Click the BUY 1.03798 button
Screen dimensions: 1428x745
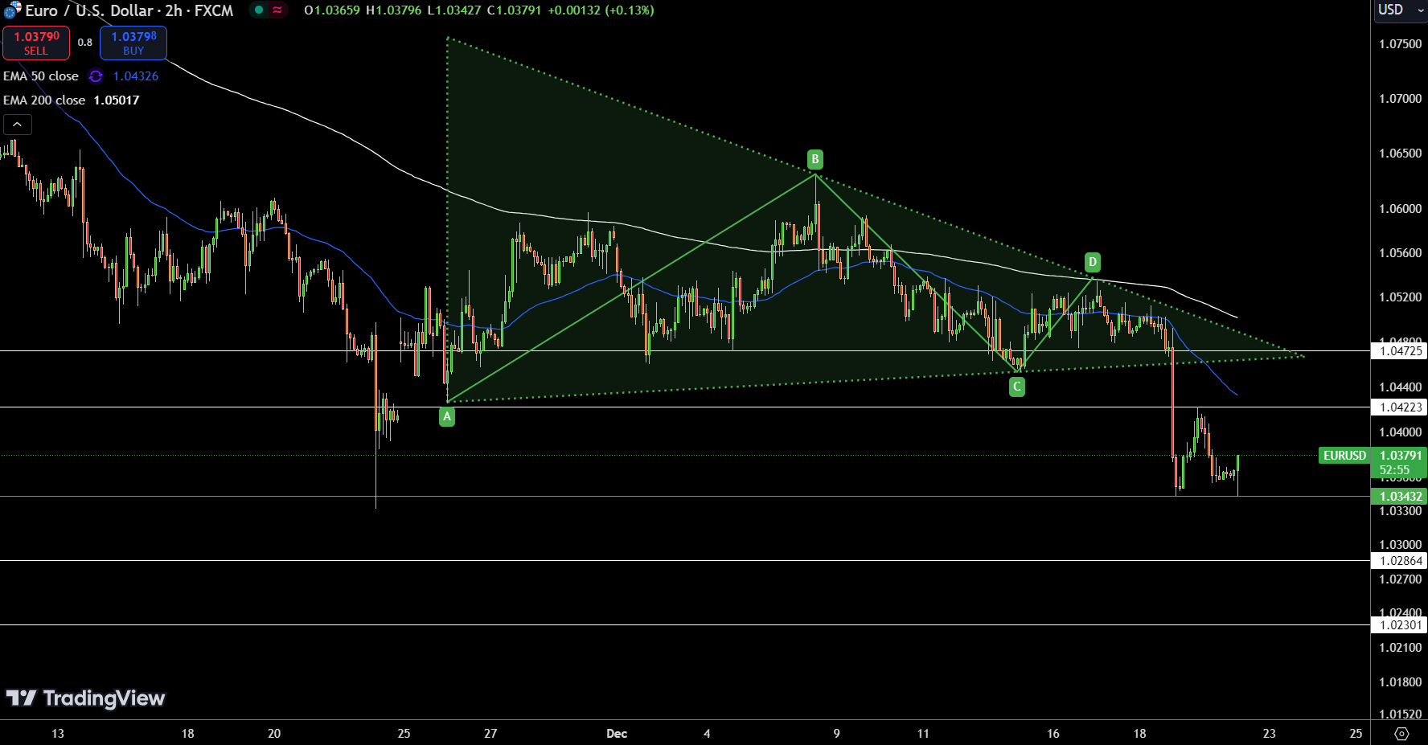coord(133,43)
